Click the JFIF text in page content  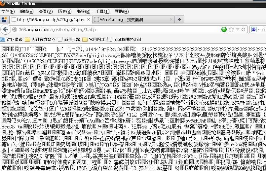24,50
